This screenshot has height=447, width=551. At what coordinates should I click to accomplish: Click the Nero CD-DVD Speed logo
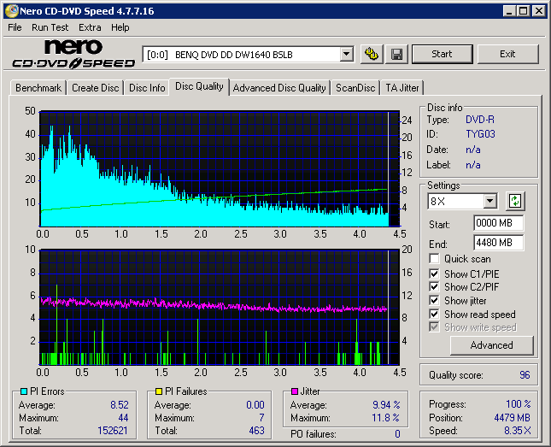click(73, 54)
